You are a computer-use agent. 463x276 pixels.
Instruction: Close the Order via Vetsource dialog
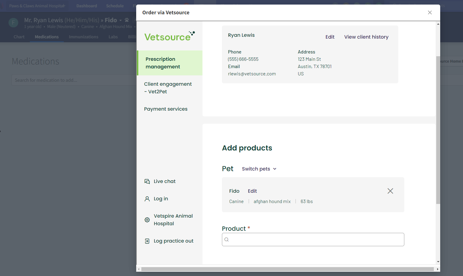pos(430,12)
